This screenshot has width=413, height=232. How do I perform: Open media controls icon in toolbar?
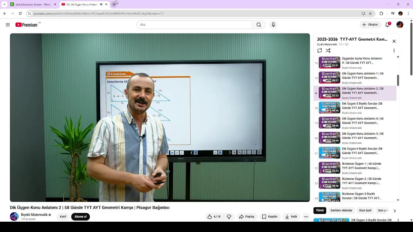pos(392,14)
